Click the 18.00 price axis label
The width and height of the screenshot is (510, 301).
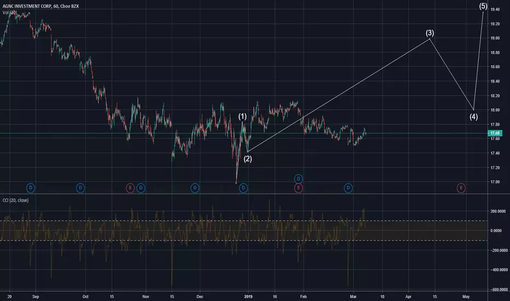click(x=495, y=110)
